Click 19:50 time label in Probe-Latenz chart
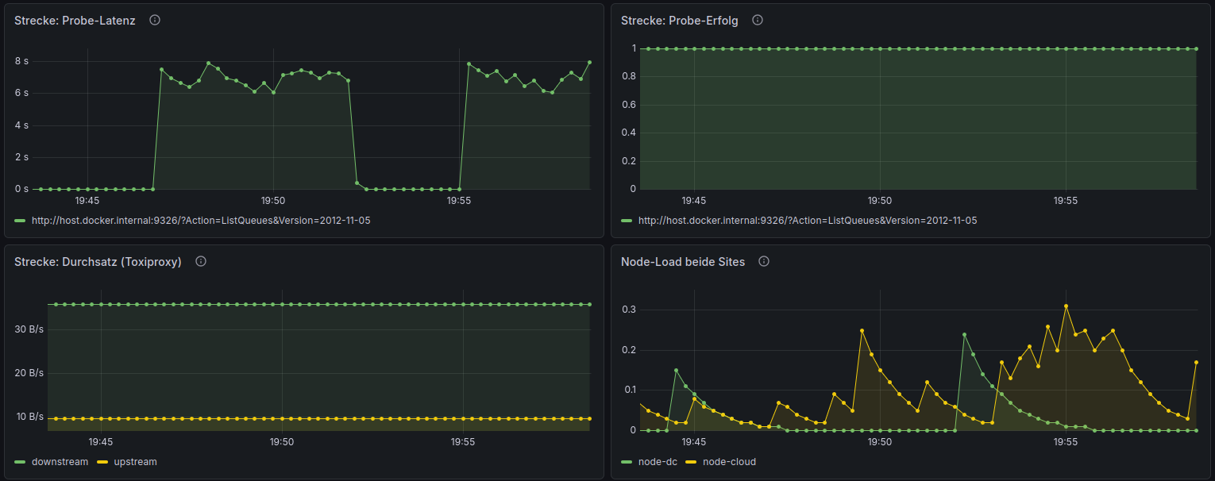 (x=273, y=201)
